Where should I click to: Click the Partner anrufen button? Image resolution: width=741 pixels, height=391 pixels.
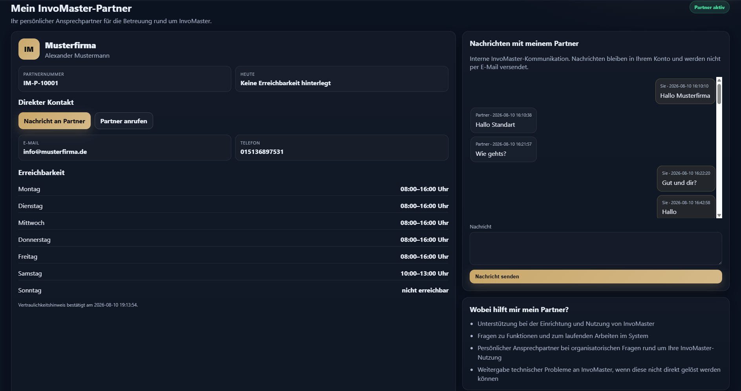click(x=124, y=121)
